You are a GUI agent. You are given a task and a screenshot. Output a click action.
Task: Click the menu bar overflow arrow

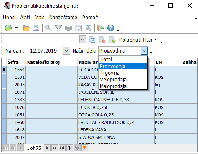tap(196, 19)
